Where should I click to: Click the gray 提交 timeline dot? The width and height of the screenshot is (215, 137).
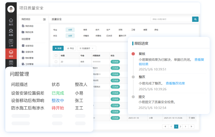(x=133, y=97)
